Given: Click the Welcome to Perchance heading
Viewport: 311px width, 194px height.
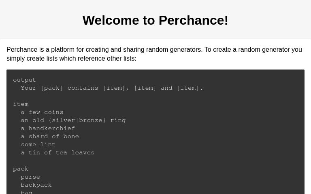Looking at the screenshot, I should (x=155, y=20).
